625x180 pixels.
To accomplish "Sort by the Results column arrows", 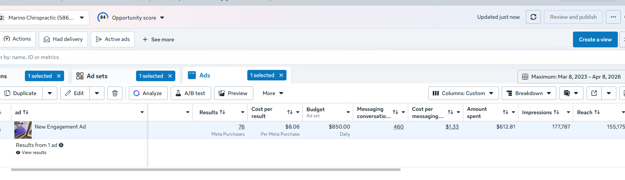I will click(222, 112).
